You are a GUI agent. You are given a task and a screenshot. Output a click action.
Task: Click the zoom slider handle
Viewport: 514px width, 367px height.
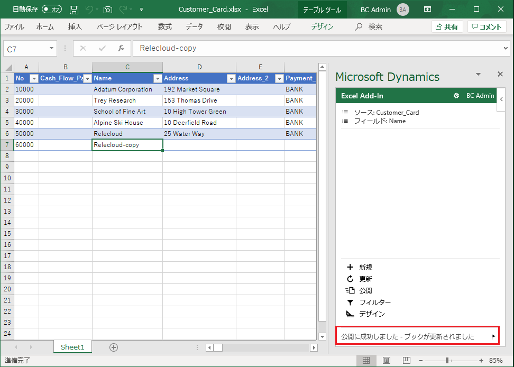[446, 361]
